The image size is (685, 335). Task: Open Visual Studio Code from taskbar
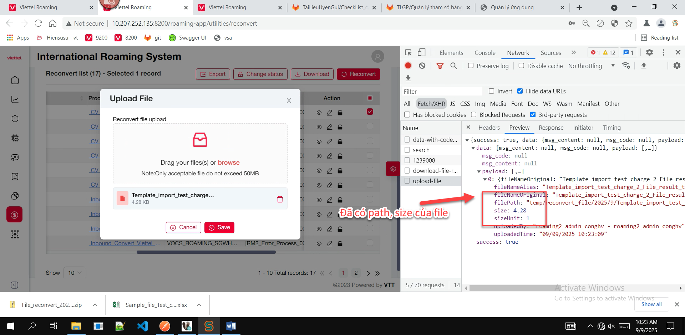[x=143, y=326]
